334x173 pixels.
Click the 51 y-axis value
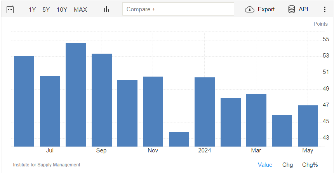point(326,72)
